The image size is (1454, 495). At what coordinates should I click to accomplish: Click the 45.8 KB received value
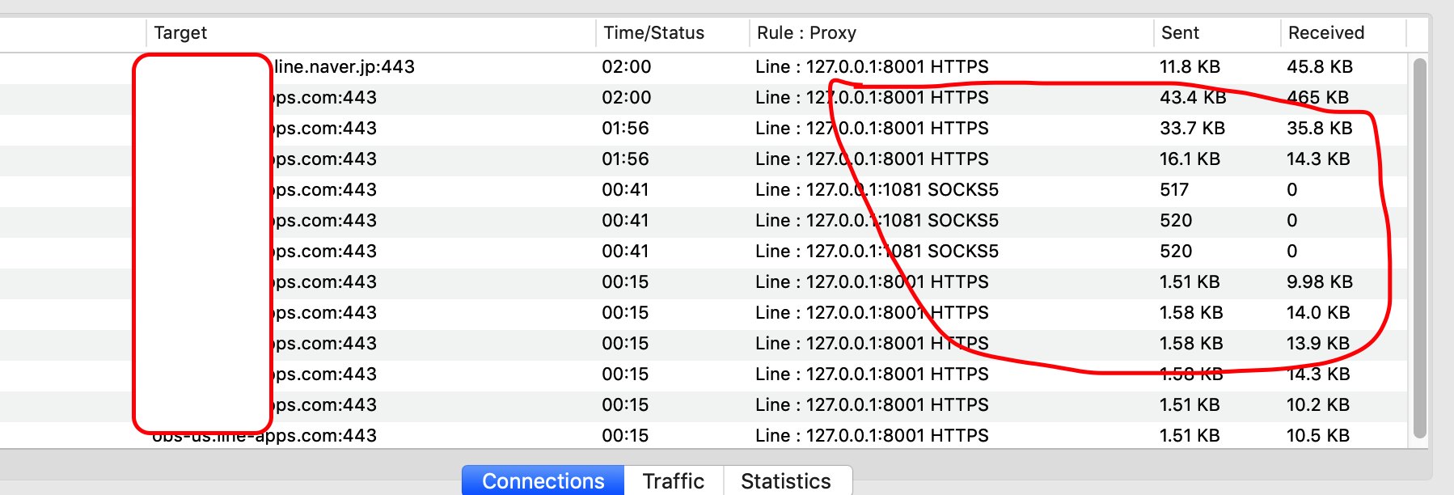point(1320,67)
